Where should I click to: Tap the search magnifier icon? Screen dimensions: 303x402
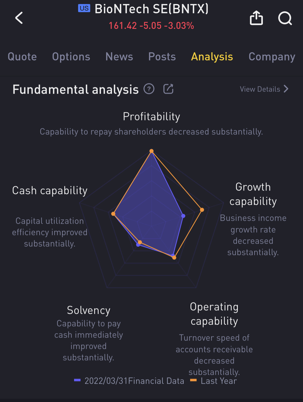click(x=285, y=18)
